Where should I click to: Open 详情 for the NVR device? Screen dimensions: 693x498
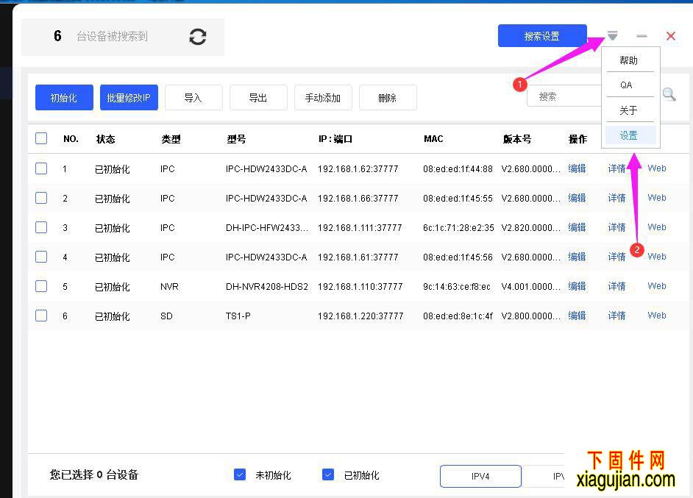click(x=617, y=286)
